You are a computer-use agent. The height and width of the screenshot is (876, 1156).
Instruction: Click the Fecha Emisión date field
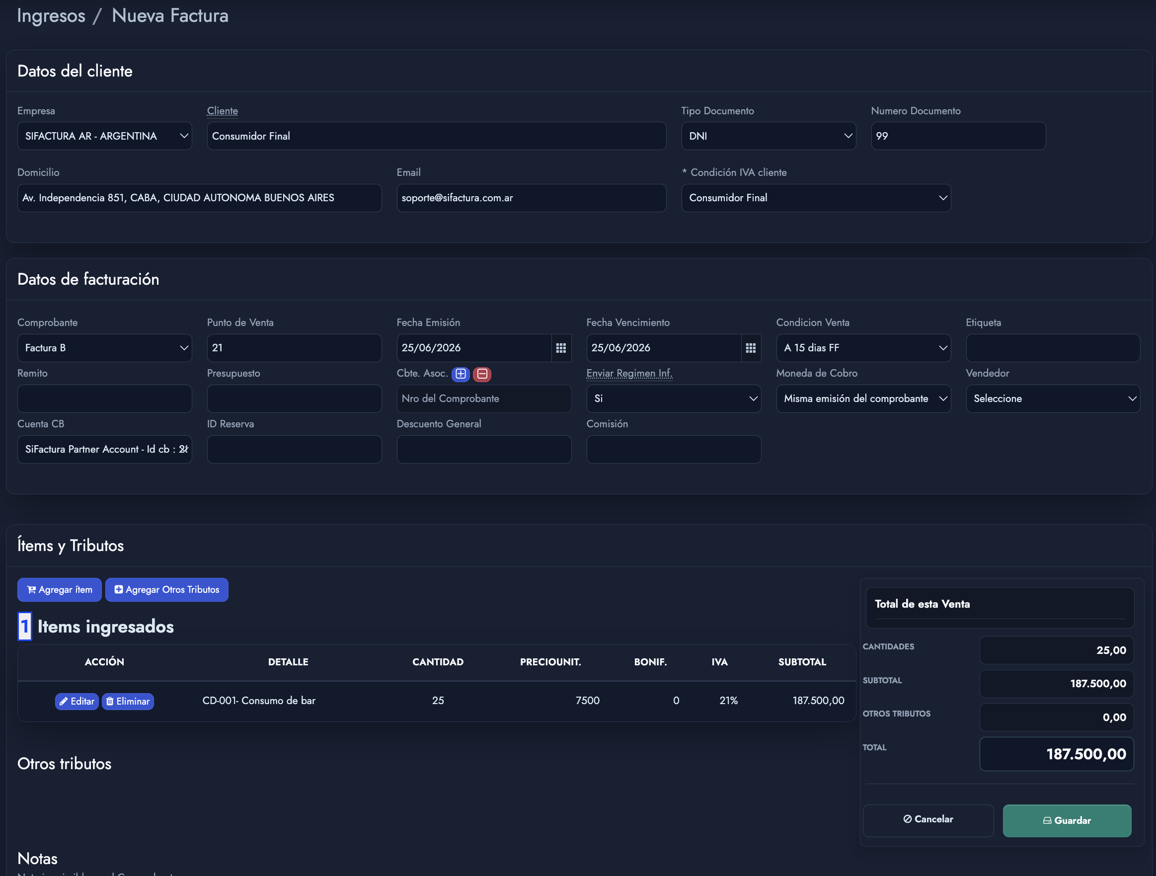[474, 348]
